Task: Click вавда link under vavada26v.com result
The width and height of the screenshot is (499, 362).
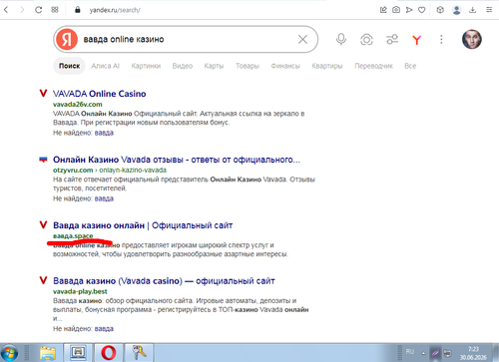Action: pyautogui.click(x=104, y=133)
